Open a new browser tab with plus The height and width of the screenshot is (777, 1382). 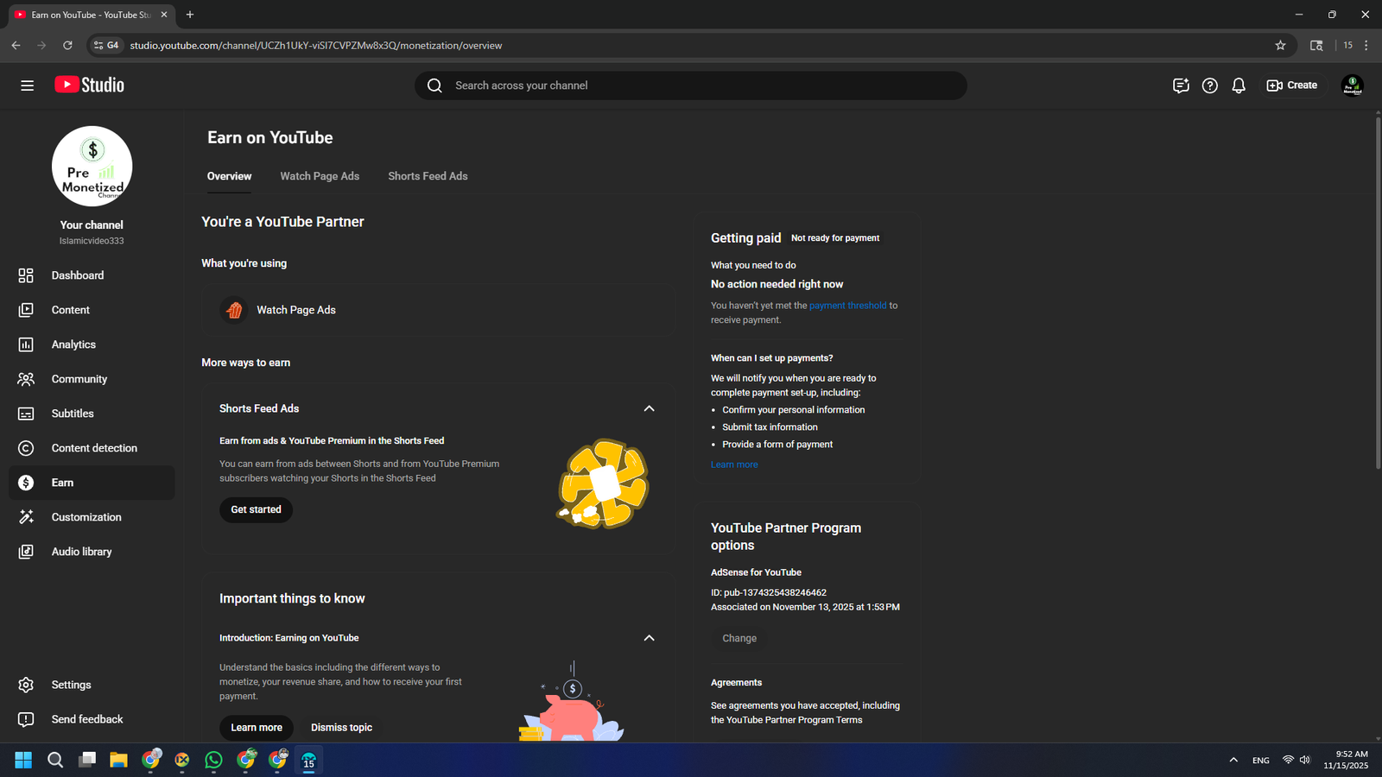[190, 15]
